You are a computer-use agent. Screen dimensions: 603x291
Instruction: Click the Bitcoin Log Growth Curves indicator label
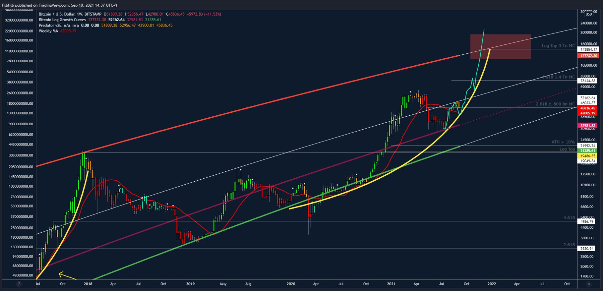[62, 20]
